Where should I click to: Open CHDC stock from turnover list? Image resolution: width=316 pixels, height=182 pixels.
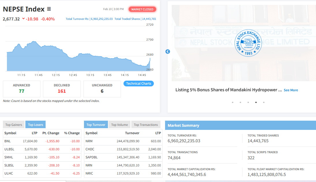[x=90, y=149]
